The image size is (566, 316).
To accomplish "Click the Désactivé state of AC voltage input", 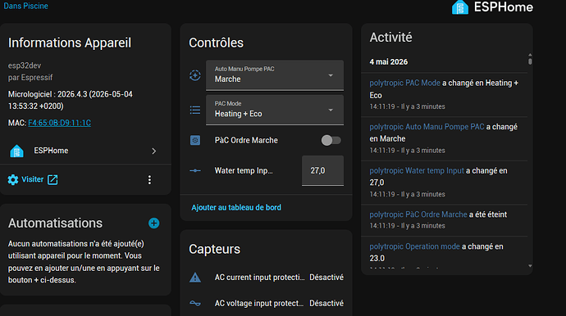I will (x=326, y=304).
